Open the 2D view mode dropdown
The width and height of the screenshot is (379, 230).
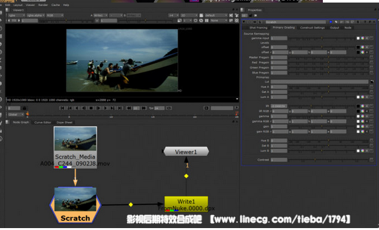coord(189,15)
